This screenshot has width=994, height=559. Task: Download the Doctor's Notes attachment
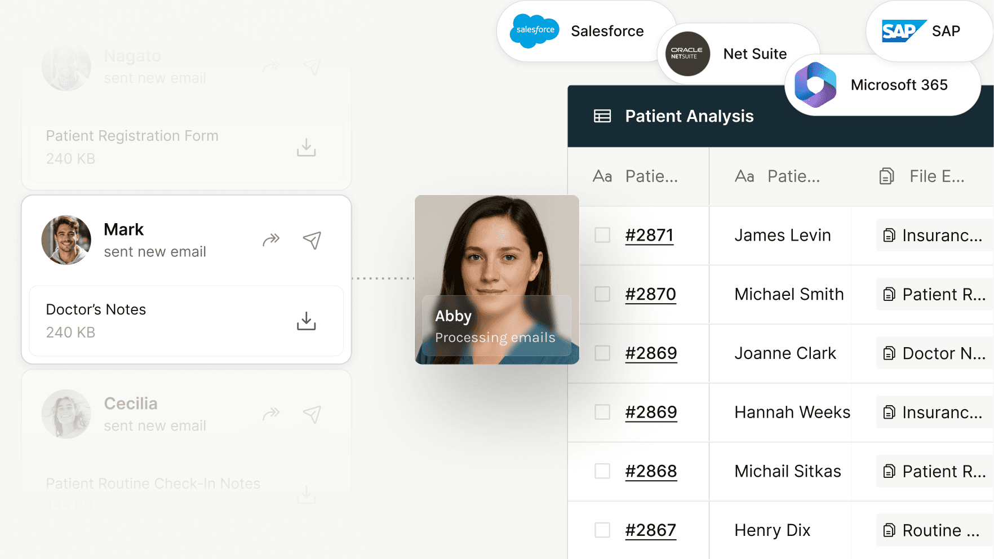pos(306,321)
